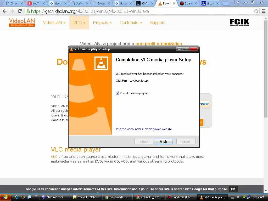
Task: Reload the page with the refresh icon
Action: 20,11
